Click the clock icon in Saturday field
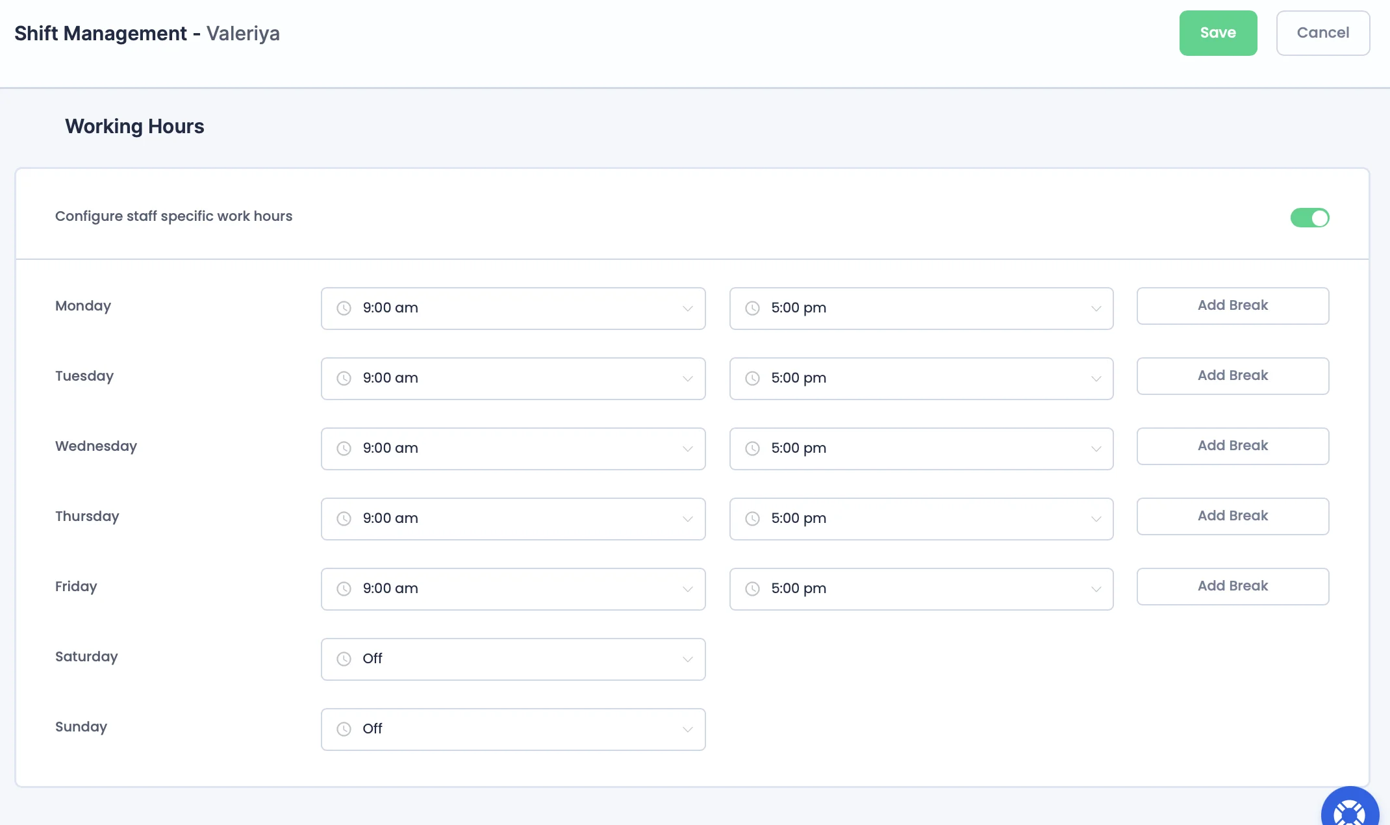 [x=344, y=659]
